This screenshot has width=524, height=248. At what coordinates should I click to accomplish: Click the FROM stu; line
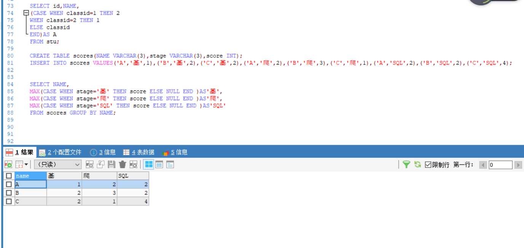coord(45,42)
